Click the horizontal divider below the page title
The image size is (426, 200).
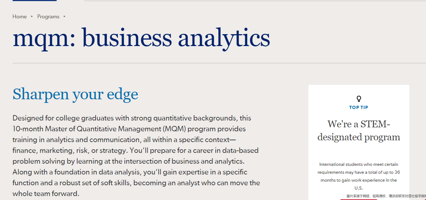(219, 63)
